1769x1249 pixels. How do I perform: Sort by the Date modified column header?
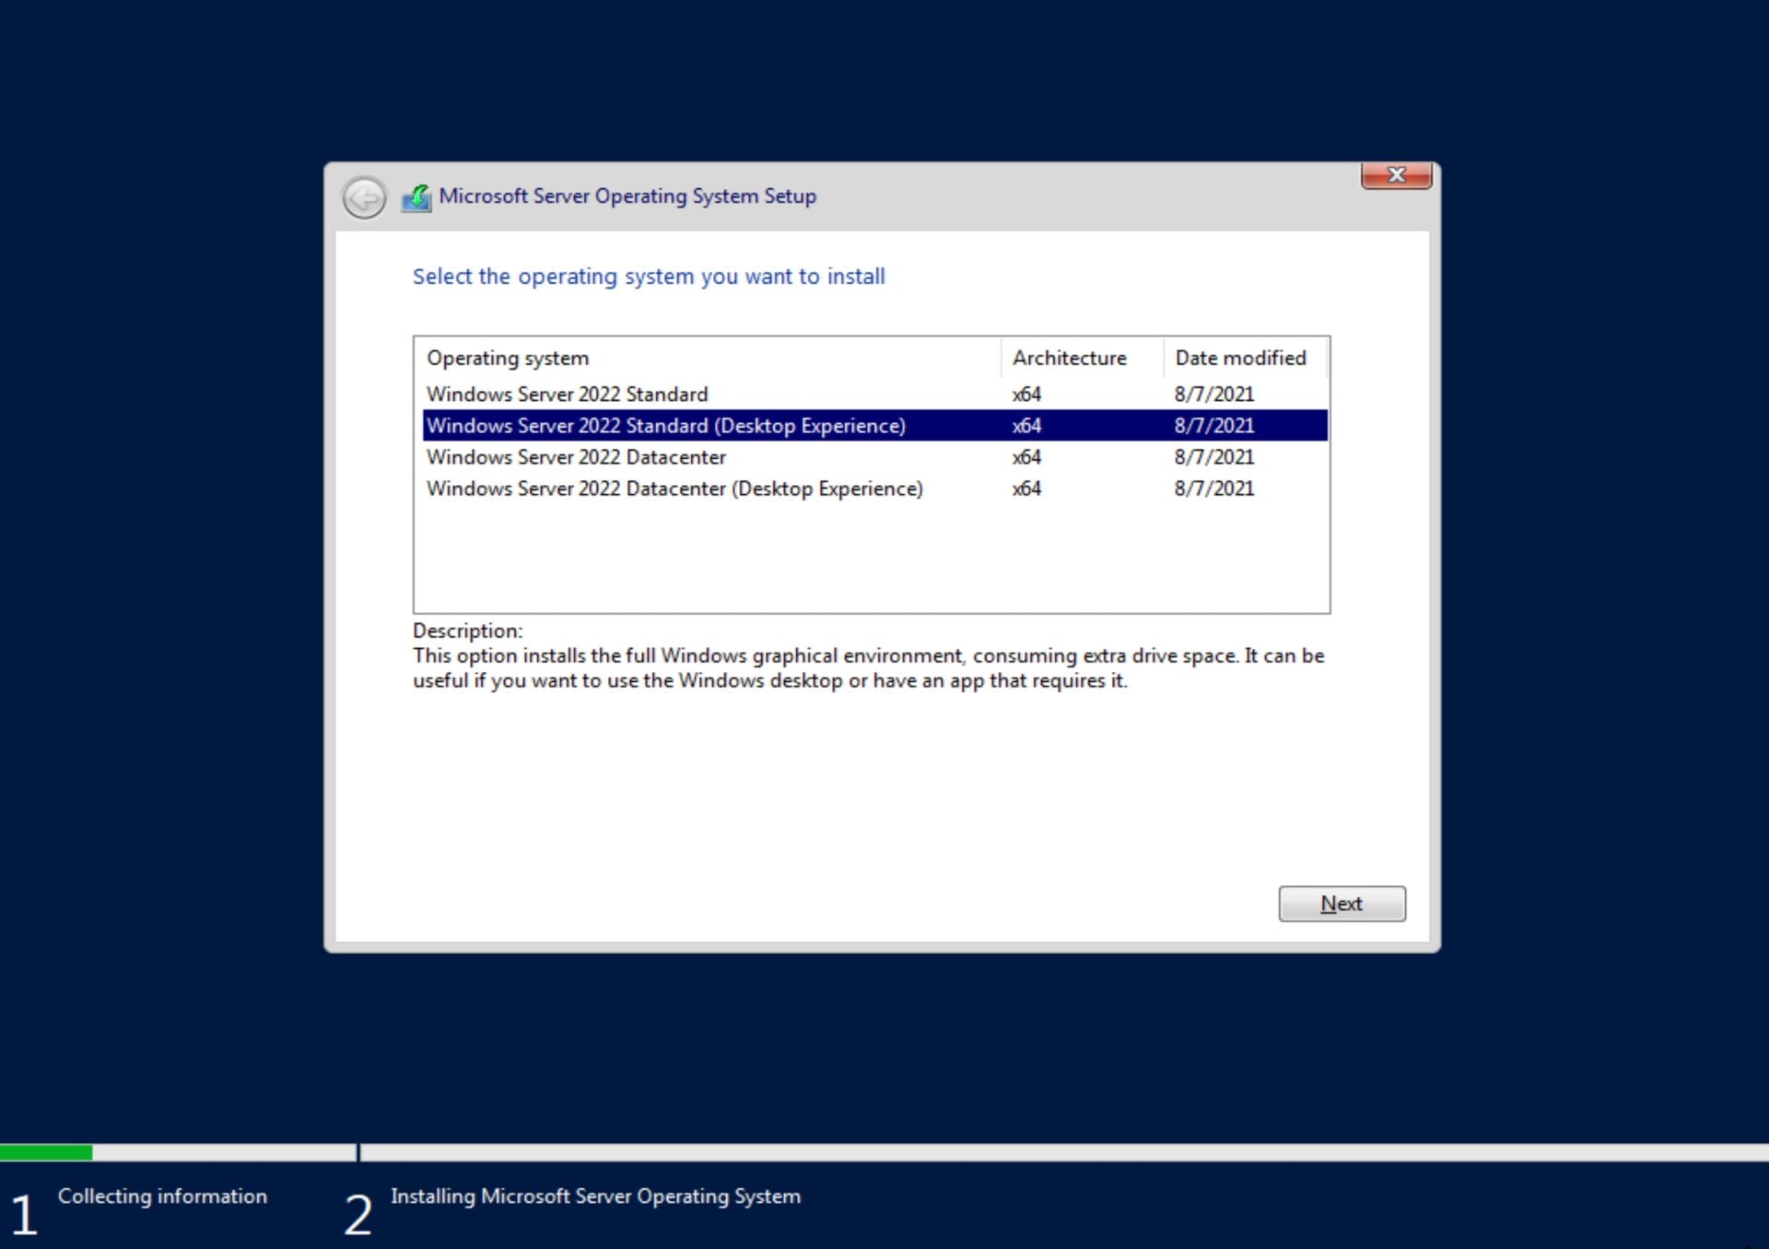pyautogui.click(x=1240, y=358)
